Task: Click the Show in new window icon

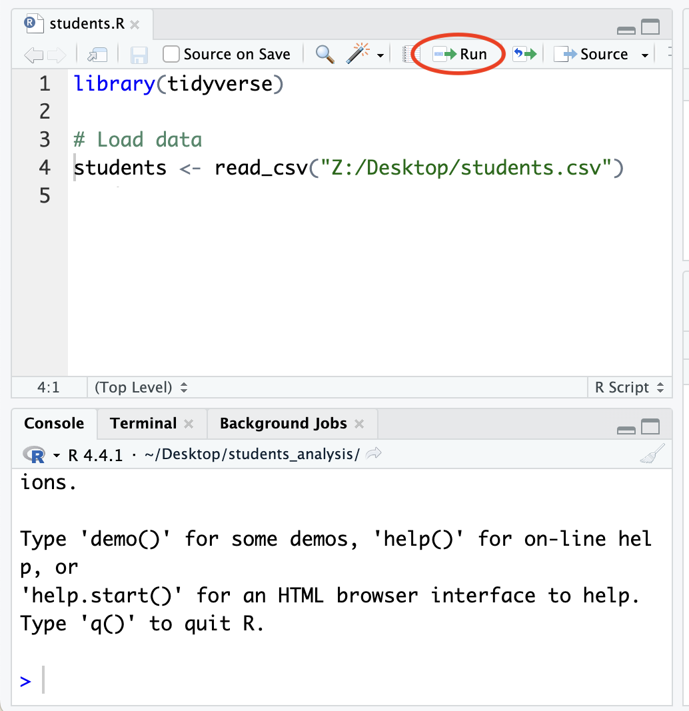Action: coord(98,55)
